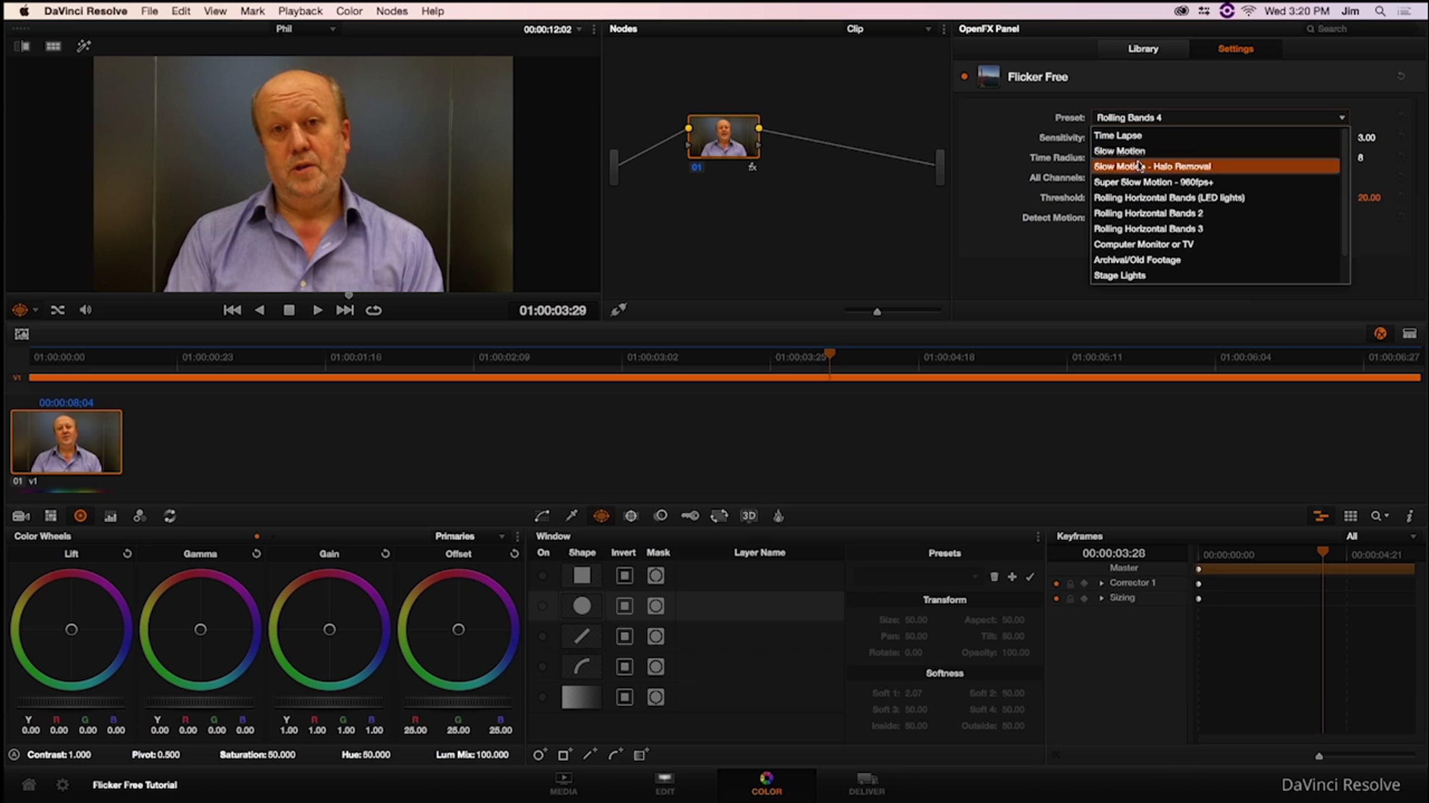
Task: Show the Keyframes editor icon
Action: 1321,516
